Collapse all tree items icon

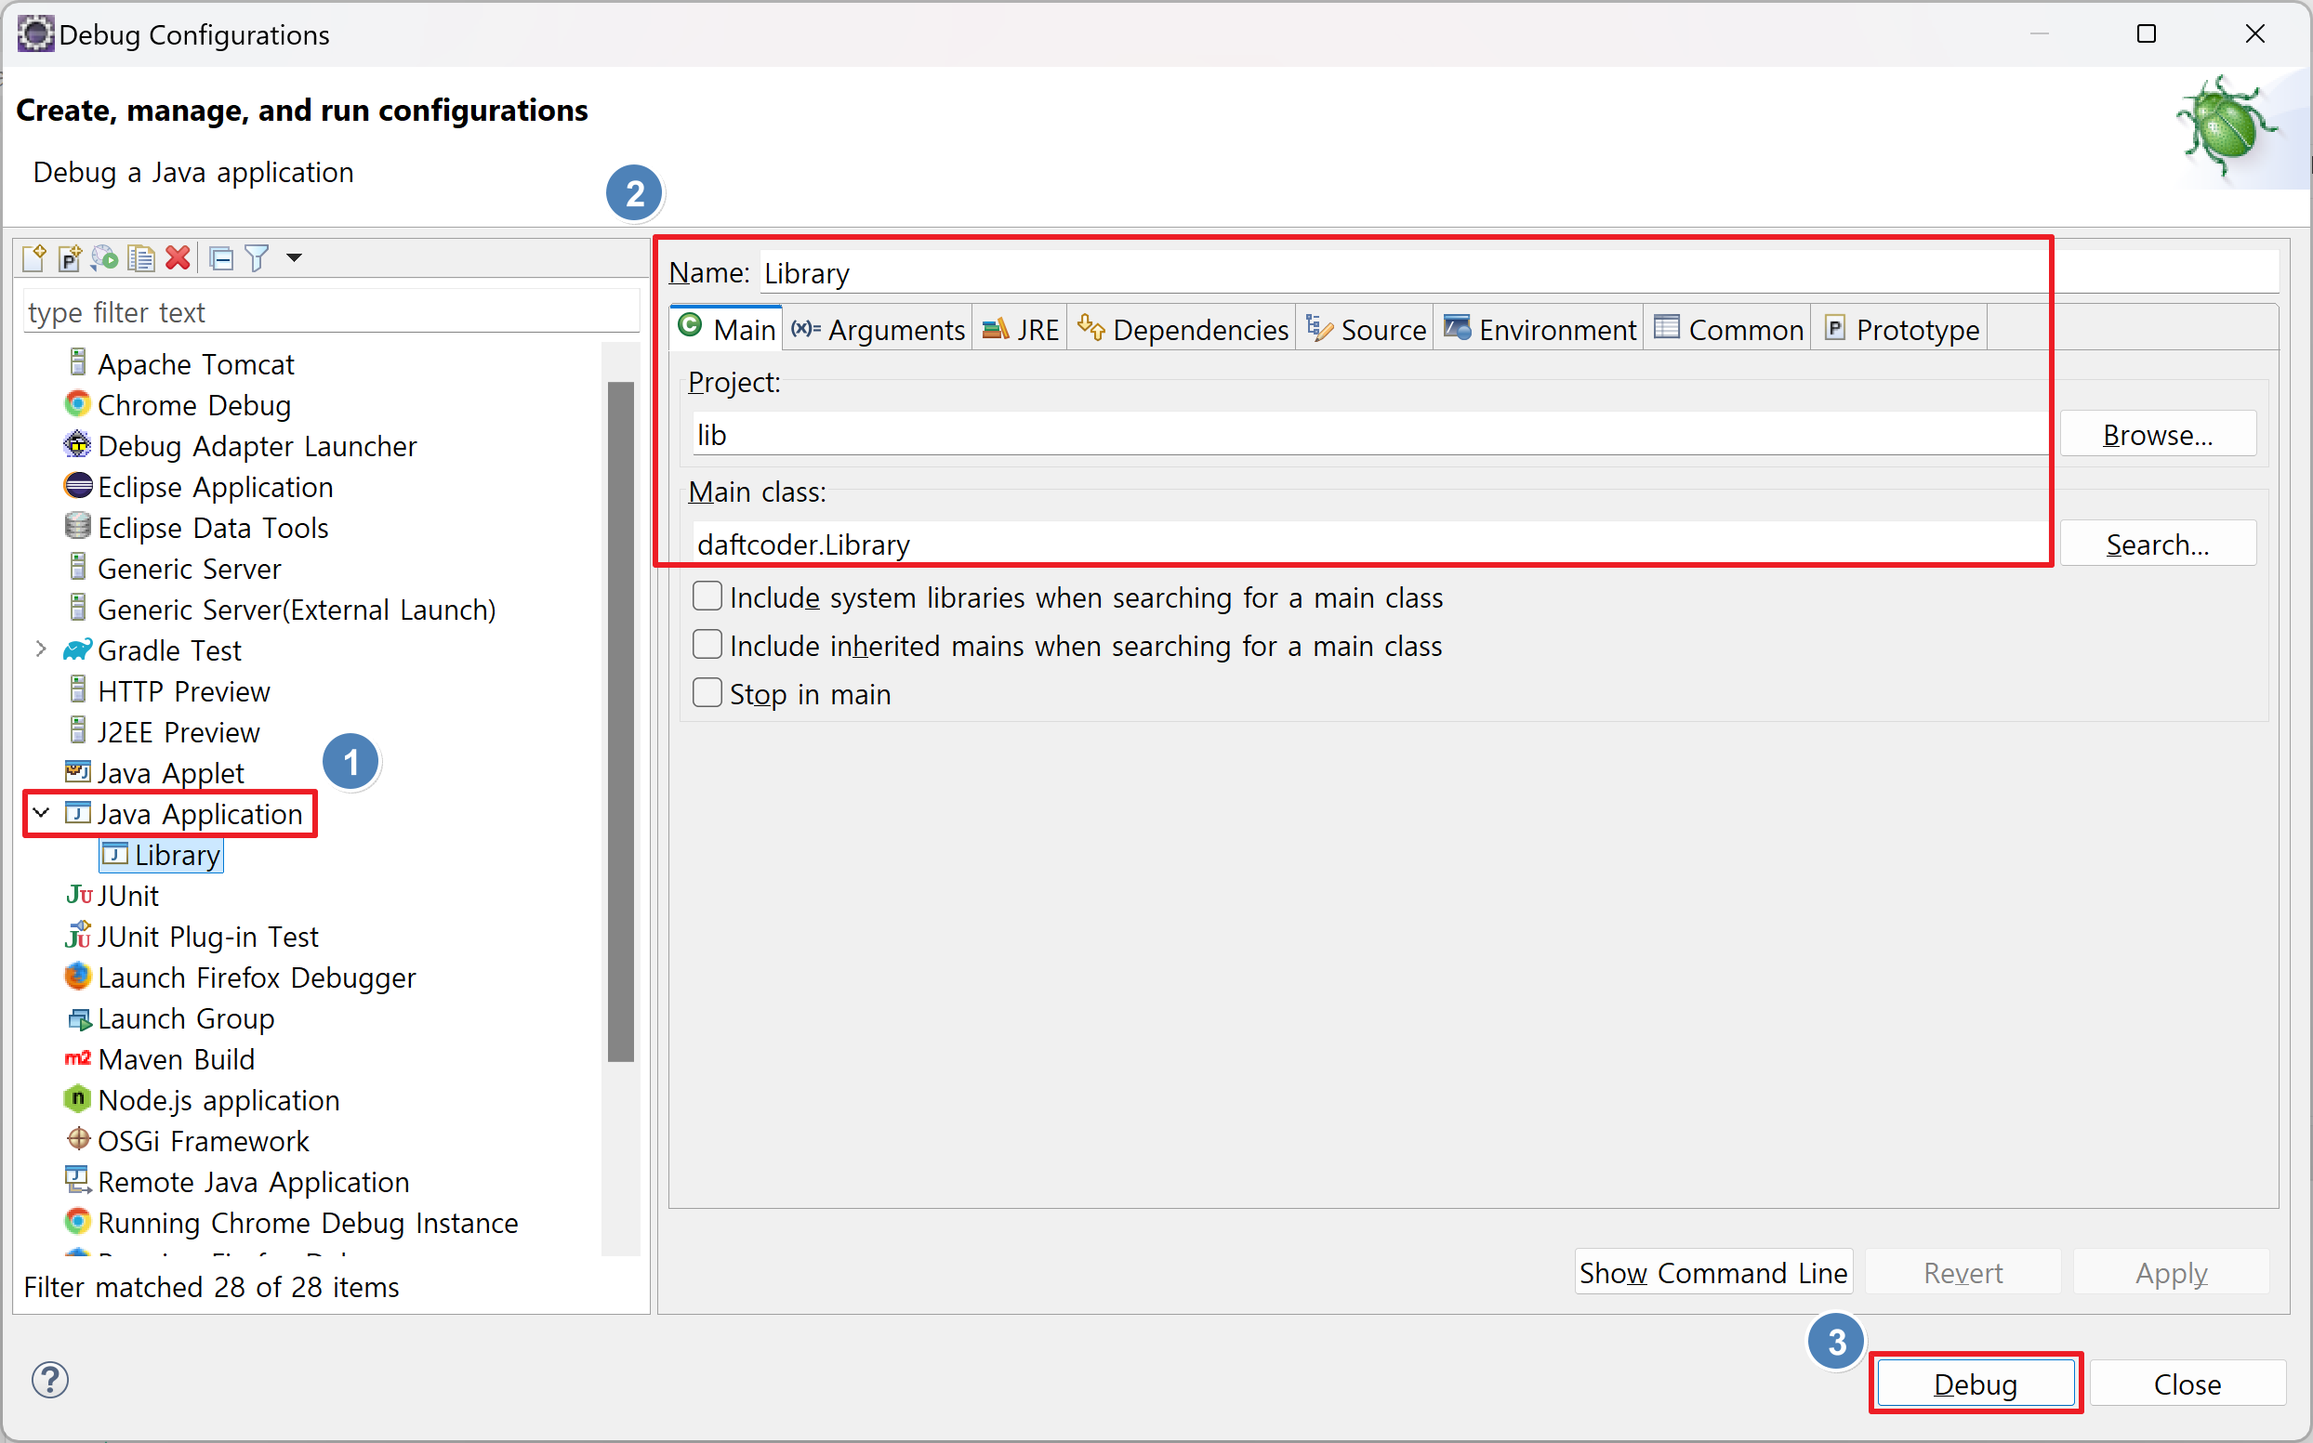(221, 257)
